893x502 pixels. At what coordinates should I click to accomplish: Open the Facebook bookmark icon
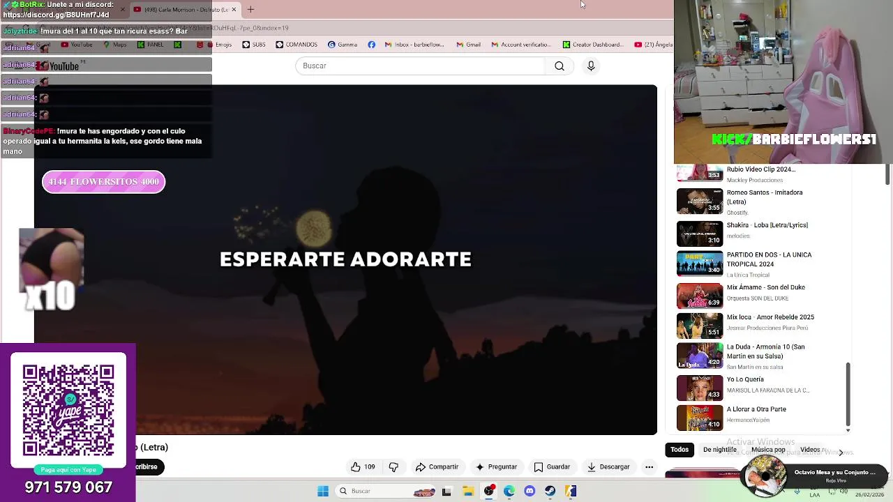tap(371, 45)
